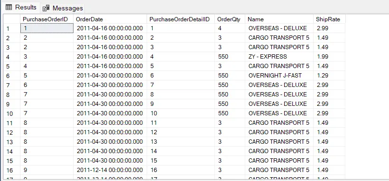Select the ShipRate 1.99 cell
389x181 pixels.
point(329,57)
